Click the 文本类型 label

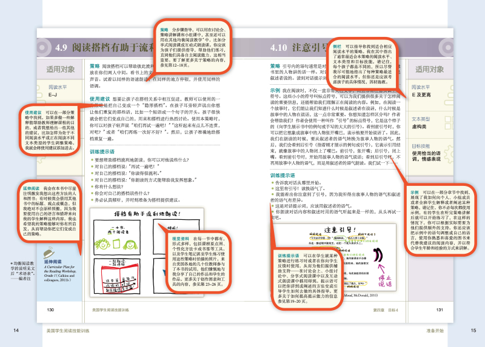coord(421,119)
